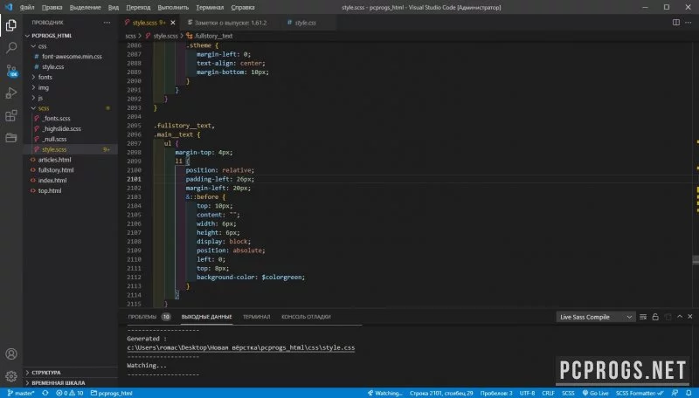Open feedback icon in status bar

[x=675, y=393]
